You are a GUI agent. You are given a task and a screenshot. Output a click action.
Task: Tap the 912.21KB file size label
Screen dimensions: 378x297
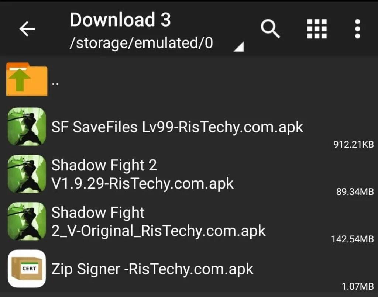coord(354,144)
